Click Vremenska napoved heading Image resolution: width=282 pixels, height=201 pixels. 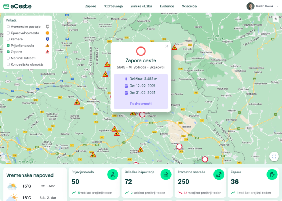(x=30, y=175)
